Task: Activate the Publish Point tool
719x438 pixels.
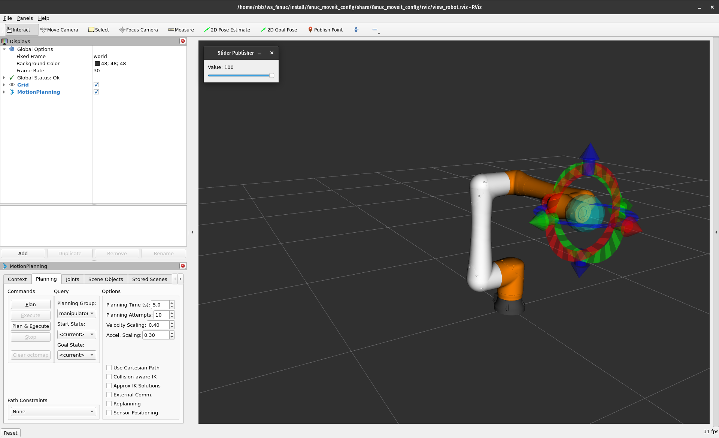Action: pyautogui.click(x=325, y=30)
